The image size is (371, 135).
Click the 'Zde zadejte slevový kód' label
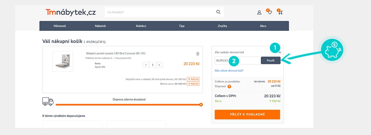point(229,52)
